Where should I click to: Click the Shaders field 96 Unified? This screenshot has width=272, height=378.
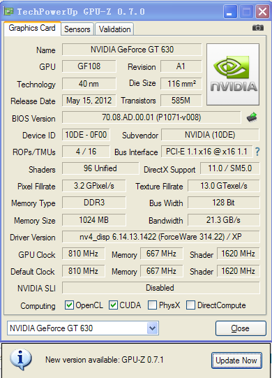pos(100,168)
